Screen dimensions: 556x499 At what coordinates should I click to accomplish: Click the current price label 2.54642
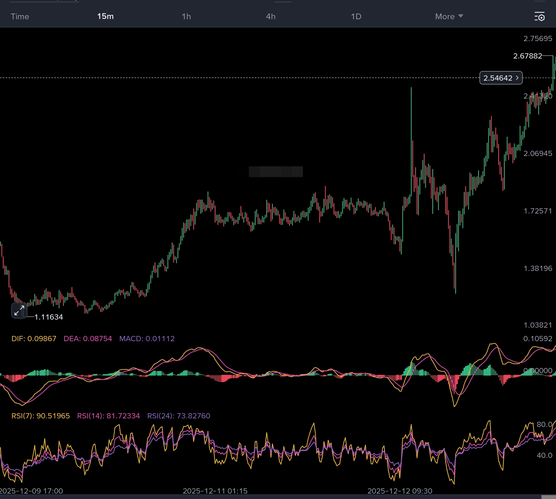click(497, 78)
